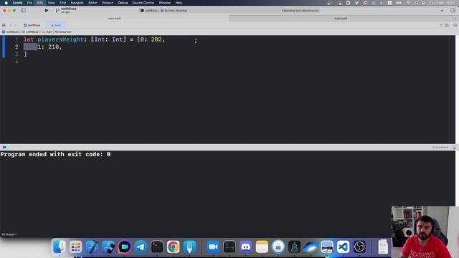Open Zoom from the dock
The image size is (459, 258).
pyautogui.click(x=213, y=247)
